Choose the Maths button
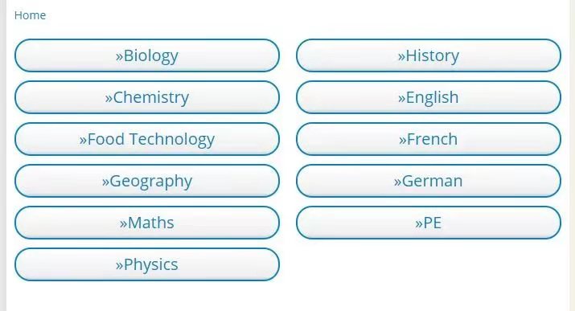The width and height of the screenshot is (575, 311). coord(147,223)
